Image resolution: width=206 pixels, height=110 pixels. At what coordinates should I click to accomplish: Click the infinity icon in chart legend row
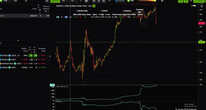[x=61, y=17]
